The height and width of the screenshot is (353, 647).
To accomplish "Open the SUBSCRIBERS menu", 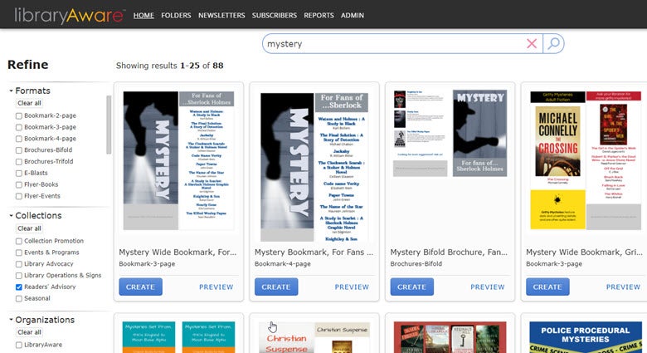I will point(275,15).
